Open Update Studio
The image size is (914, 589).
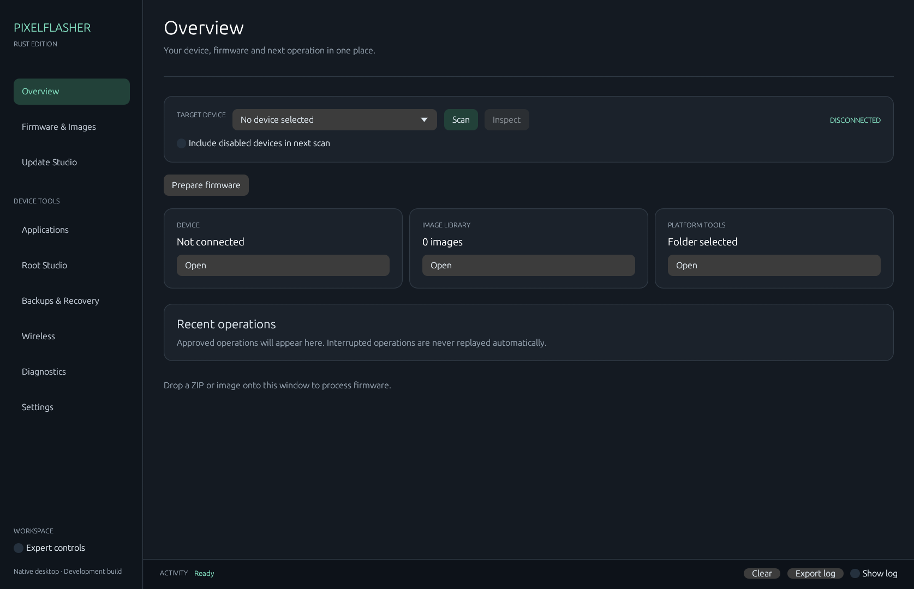(x=71, y=163)
